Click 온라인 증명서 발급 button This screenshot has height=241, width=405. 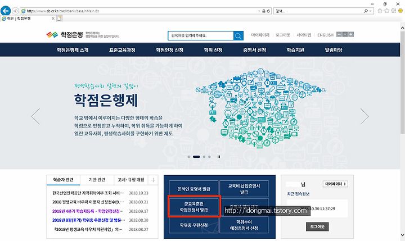[193, 189]
